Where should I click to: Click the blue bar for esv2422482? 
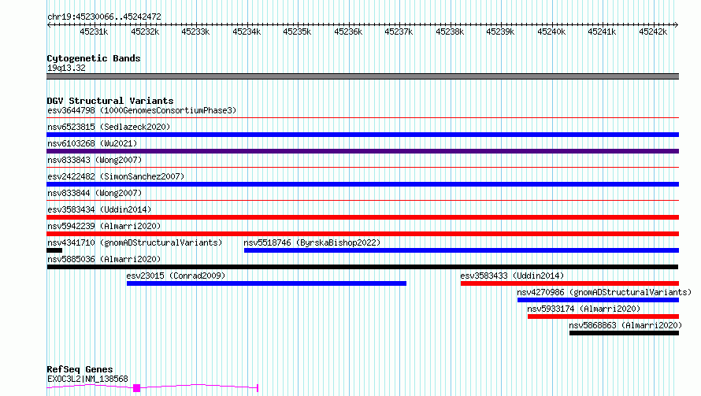point(362,184)
